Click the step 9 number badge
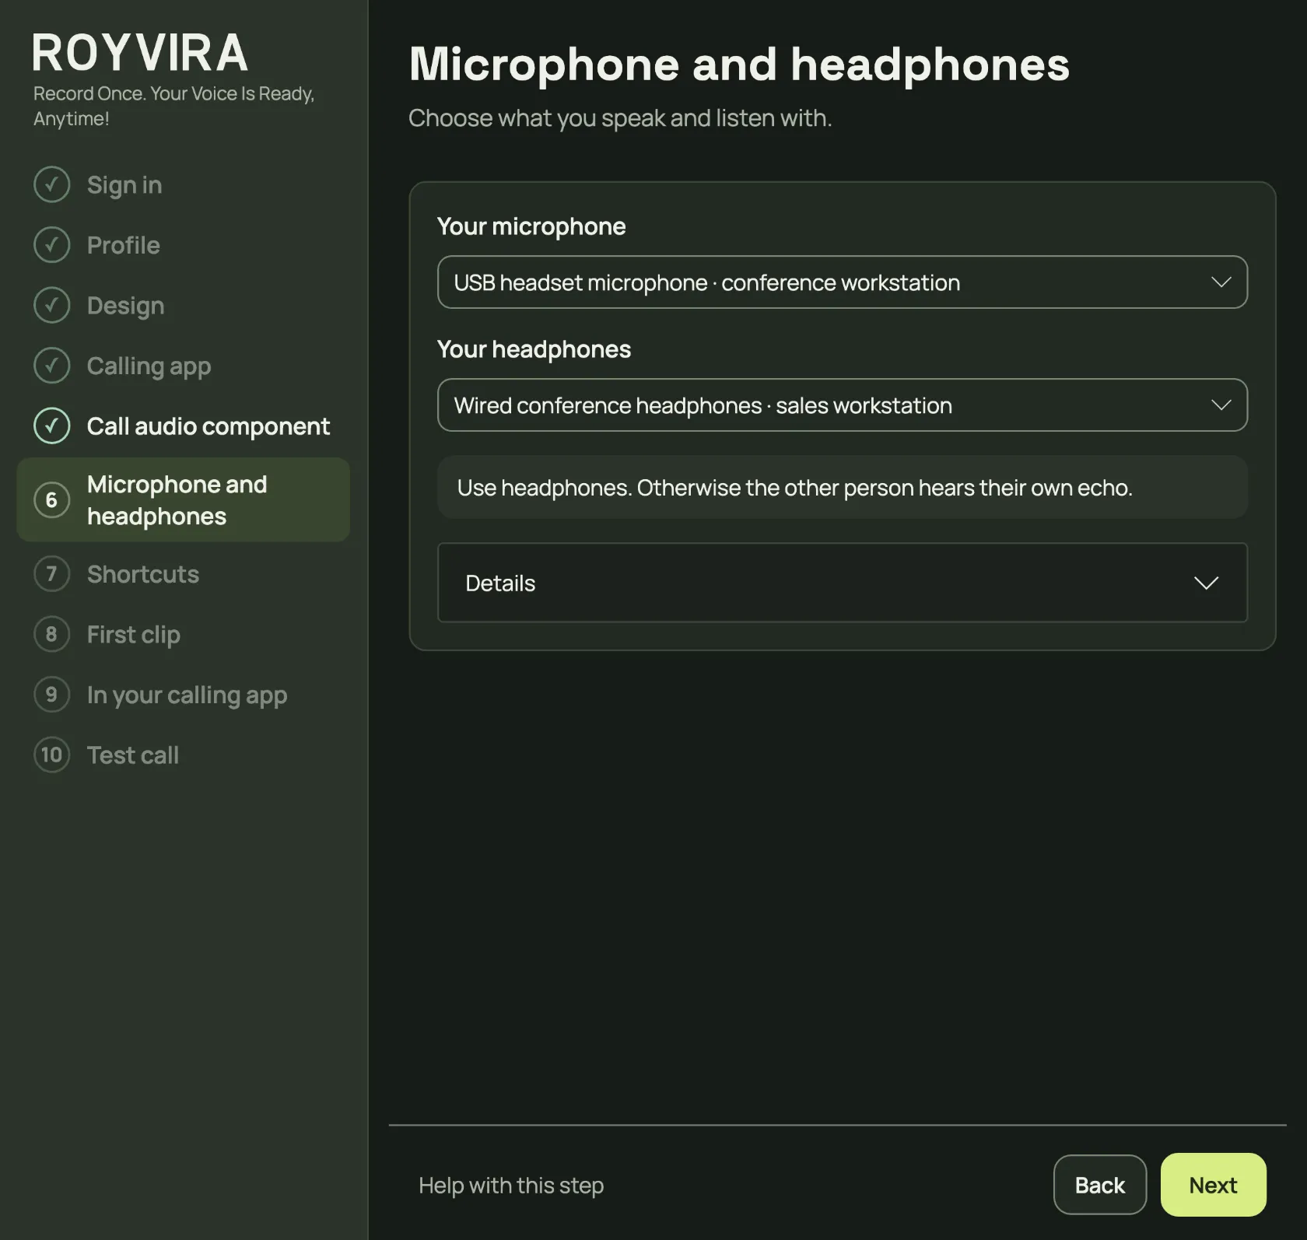 [x=51, y=694]
